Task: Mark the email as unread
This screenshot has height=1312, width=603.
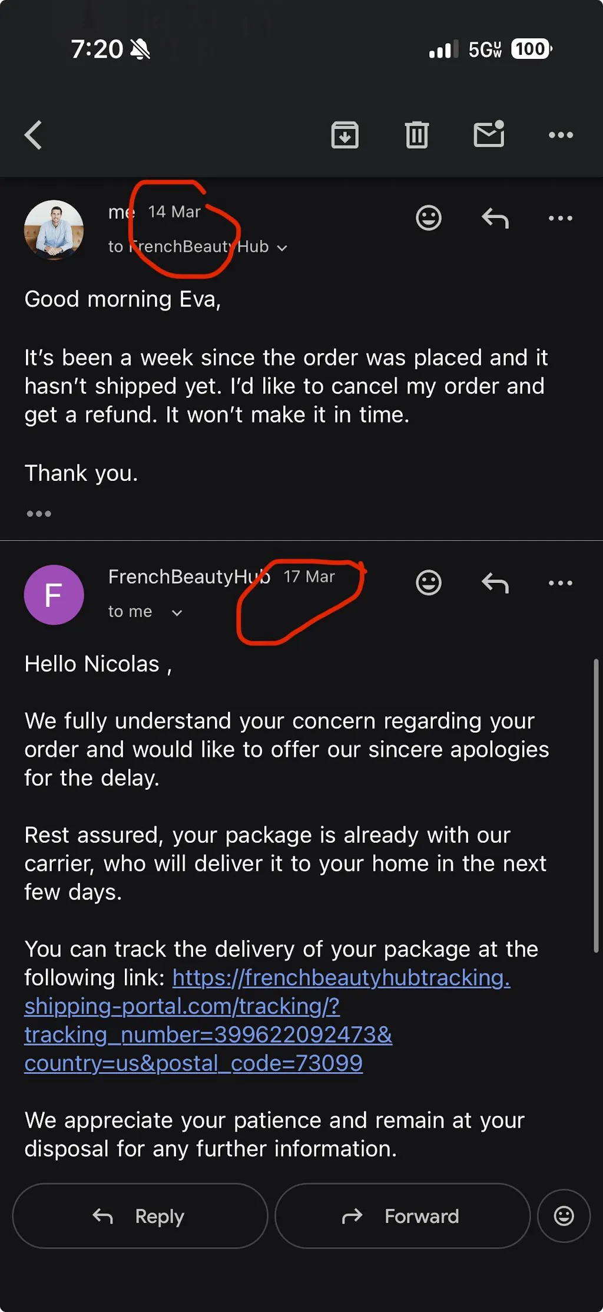Action: [x=489, y=134]
